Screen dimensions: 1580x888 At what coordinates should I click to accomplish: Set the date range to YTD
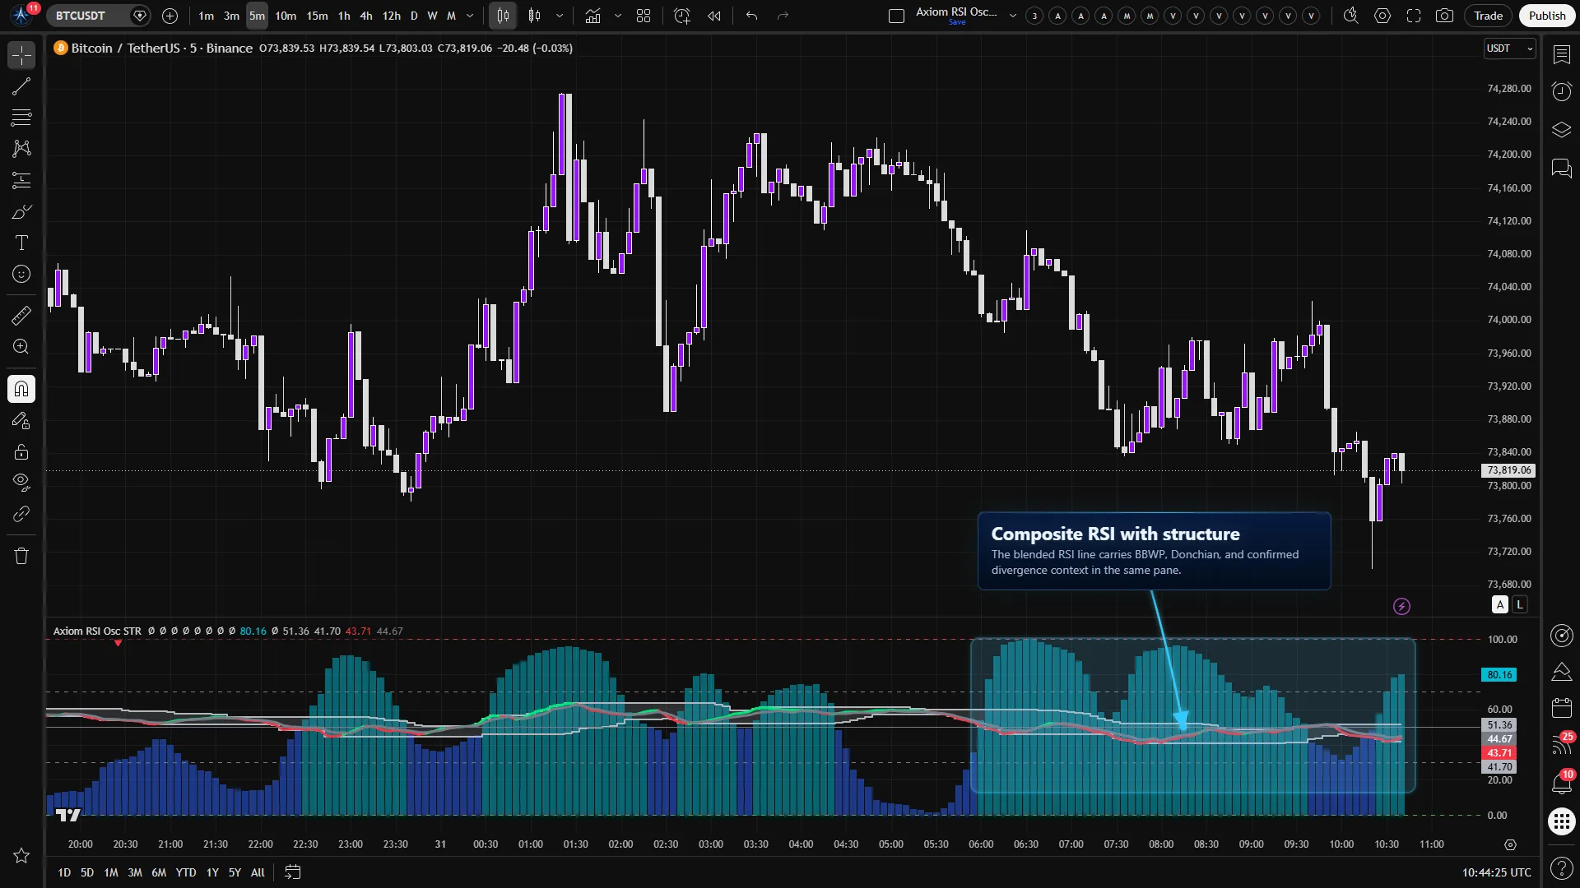point(186,872)
